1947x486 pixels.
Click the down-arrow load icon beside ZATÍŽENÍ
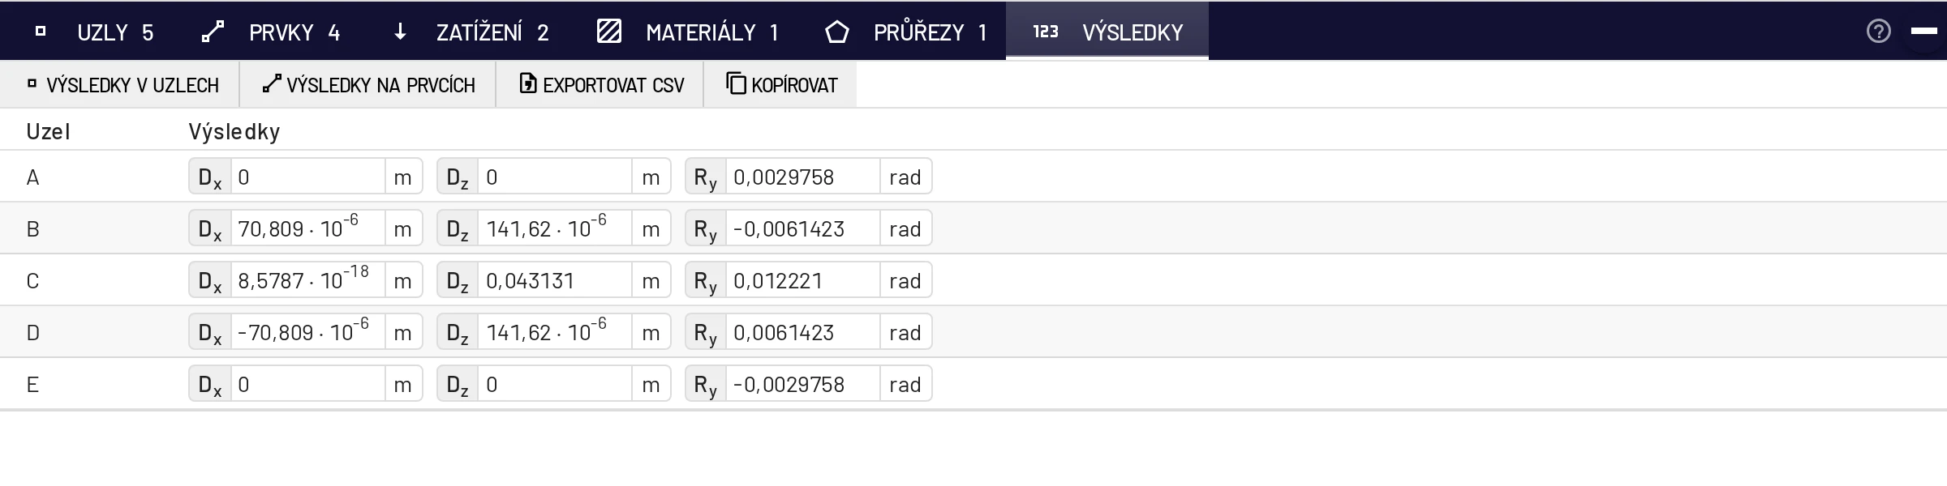tap(400, 32)
